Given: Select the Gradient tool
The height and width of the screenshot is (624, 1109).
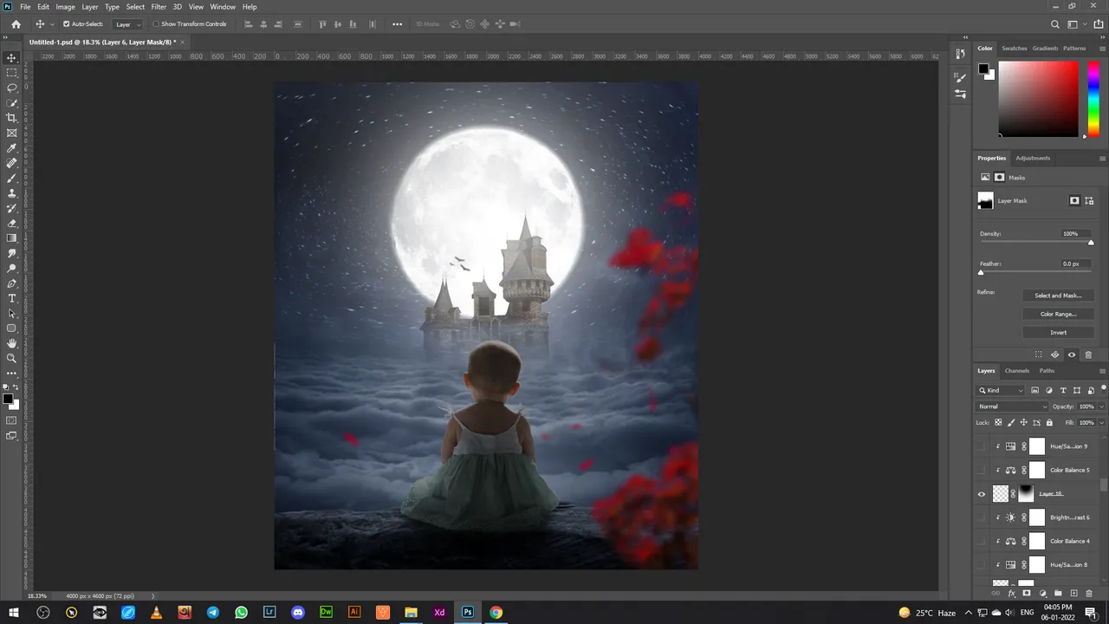Looking at the screenshot, I should 11,237.
